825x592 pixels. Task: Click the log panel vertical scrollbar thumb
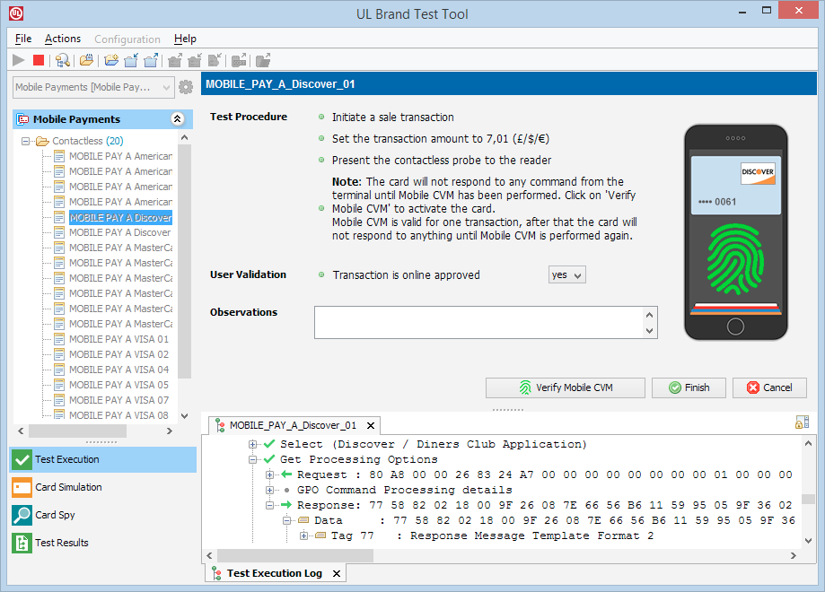click(808, 499)
